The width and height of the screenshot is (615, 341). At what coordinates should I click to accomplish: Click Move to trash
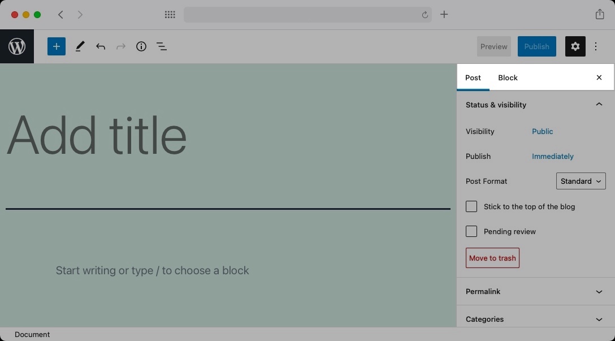pyautogui.click(x=492, y=258)
